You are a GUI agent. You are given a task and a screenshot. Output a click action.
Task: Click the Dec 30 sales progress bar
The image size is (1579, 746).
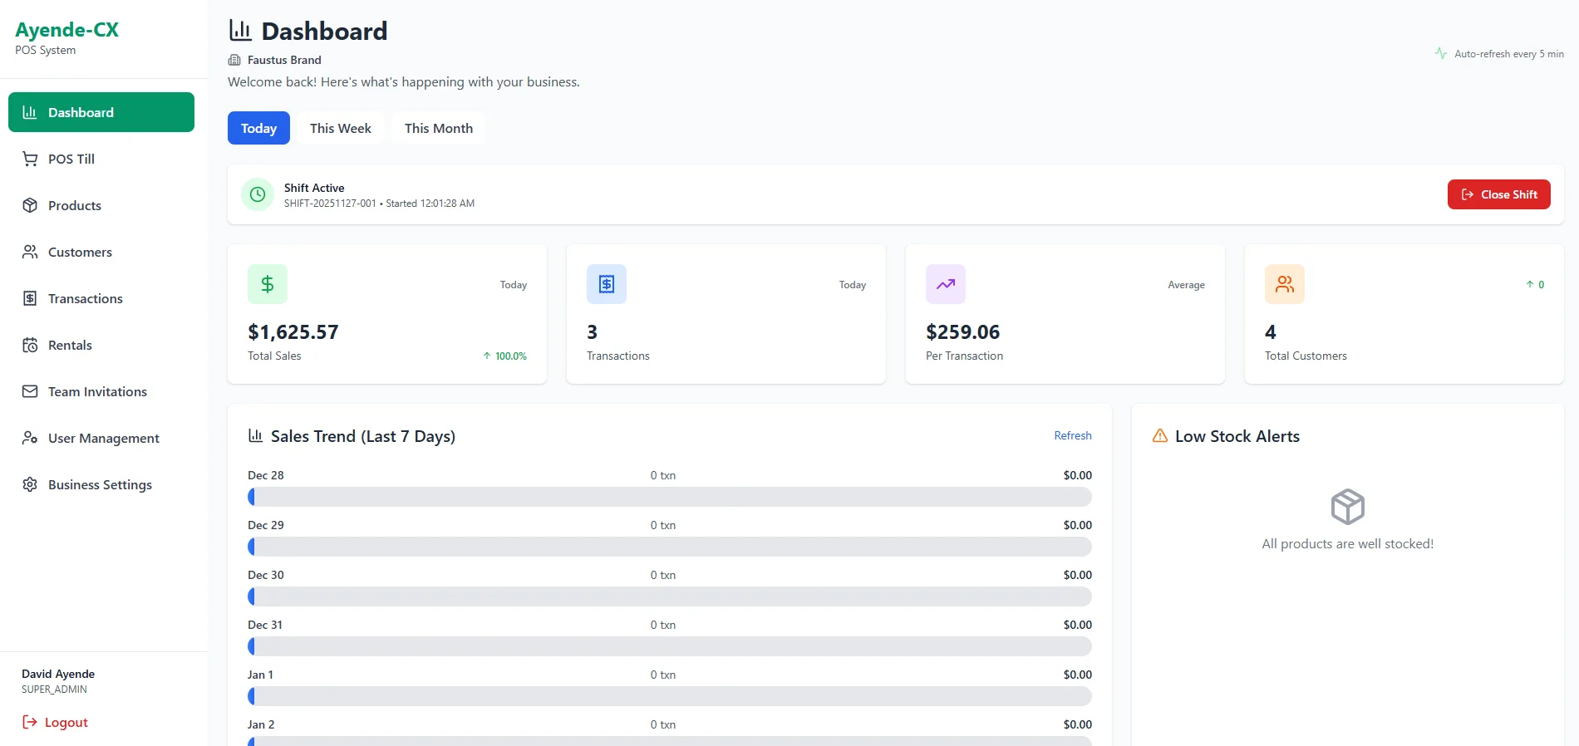pyautogui.click(x=670, y=596)
